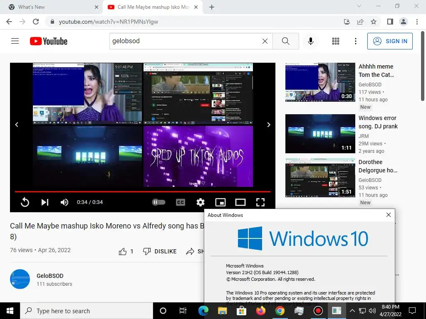
Task: Click the install app icon in address bar
Action: point(347,22)
